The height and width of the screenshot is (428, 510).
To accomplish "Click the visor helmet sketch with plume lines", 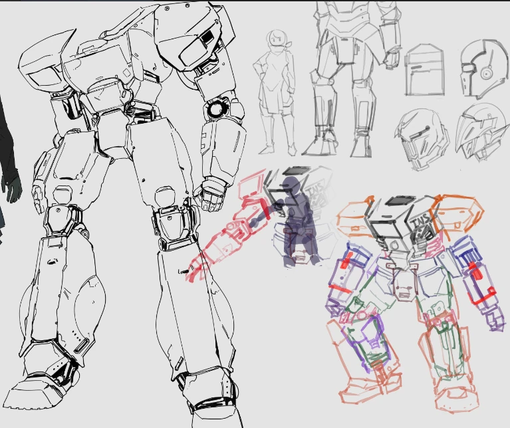I will (x=421, y=139).
